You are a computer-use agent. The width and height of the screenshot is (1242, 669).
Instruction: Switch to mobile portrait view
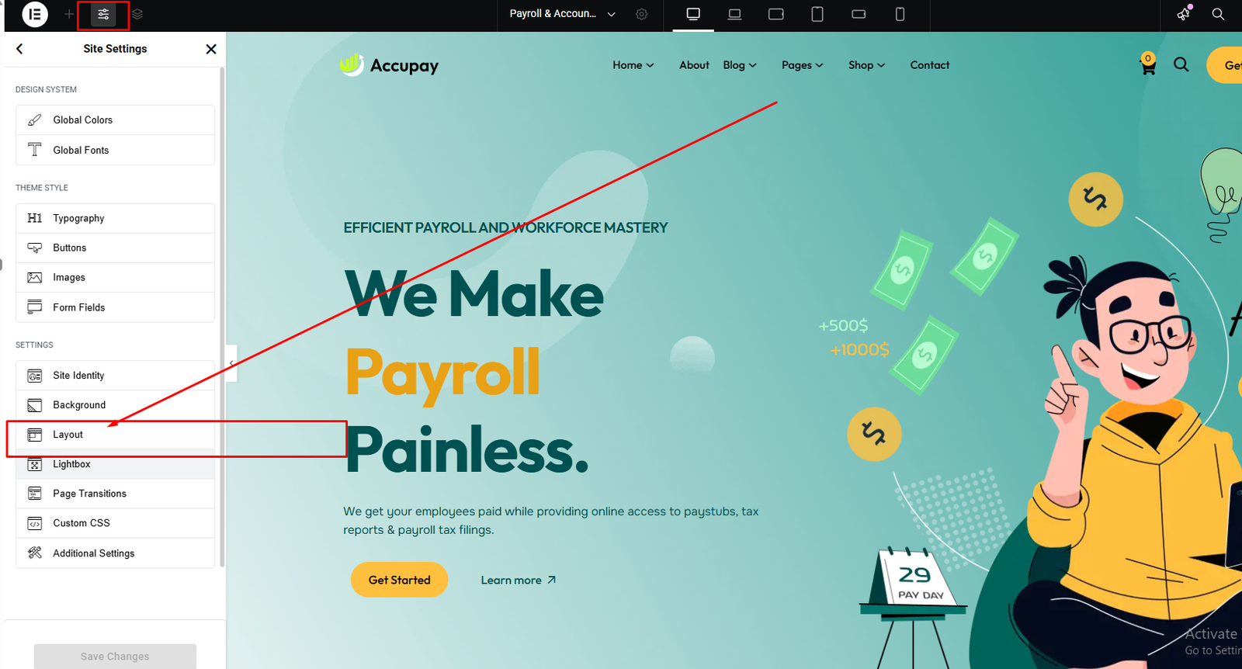click(x=900, y=14)
